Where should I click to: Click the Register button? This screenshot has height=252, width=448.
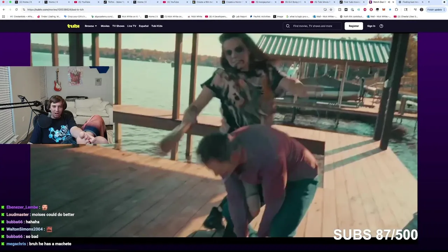pos(353,26)
